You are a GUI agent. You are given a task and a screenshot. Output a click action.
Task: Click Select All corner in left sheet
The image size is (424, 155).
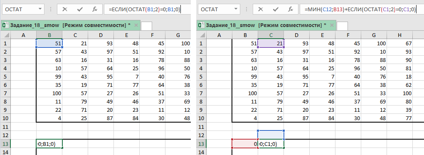pyautogui.click(x=5, y=35)
